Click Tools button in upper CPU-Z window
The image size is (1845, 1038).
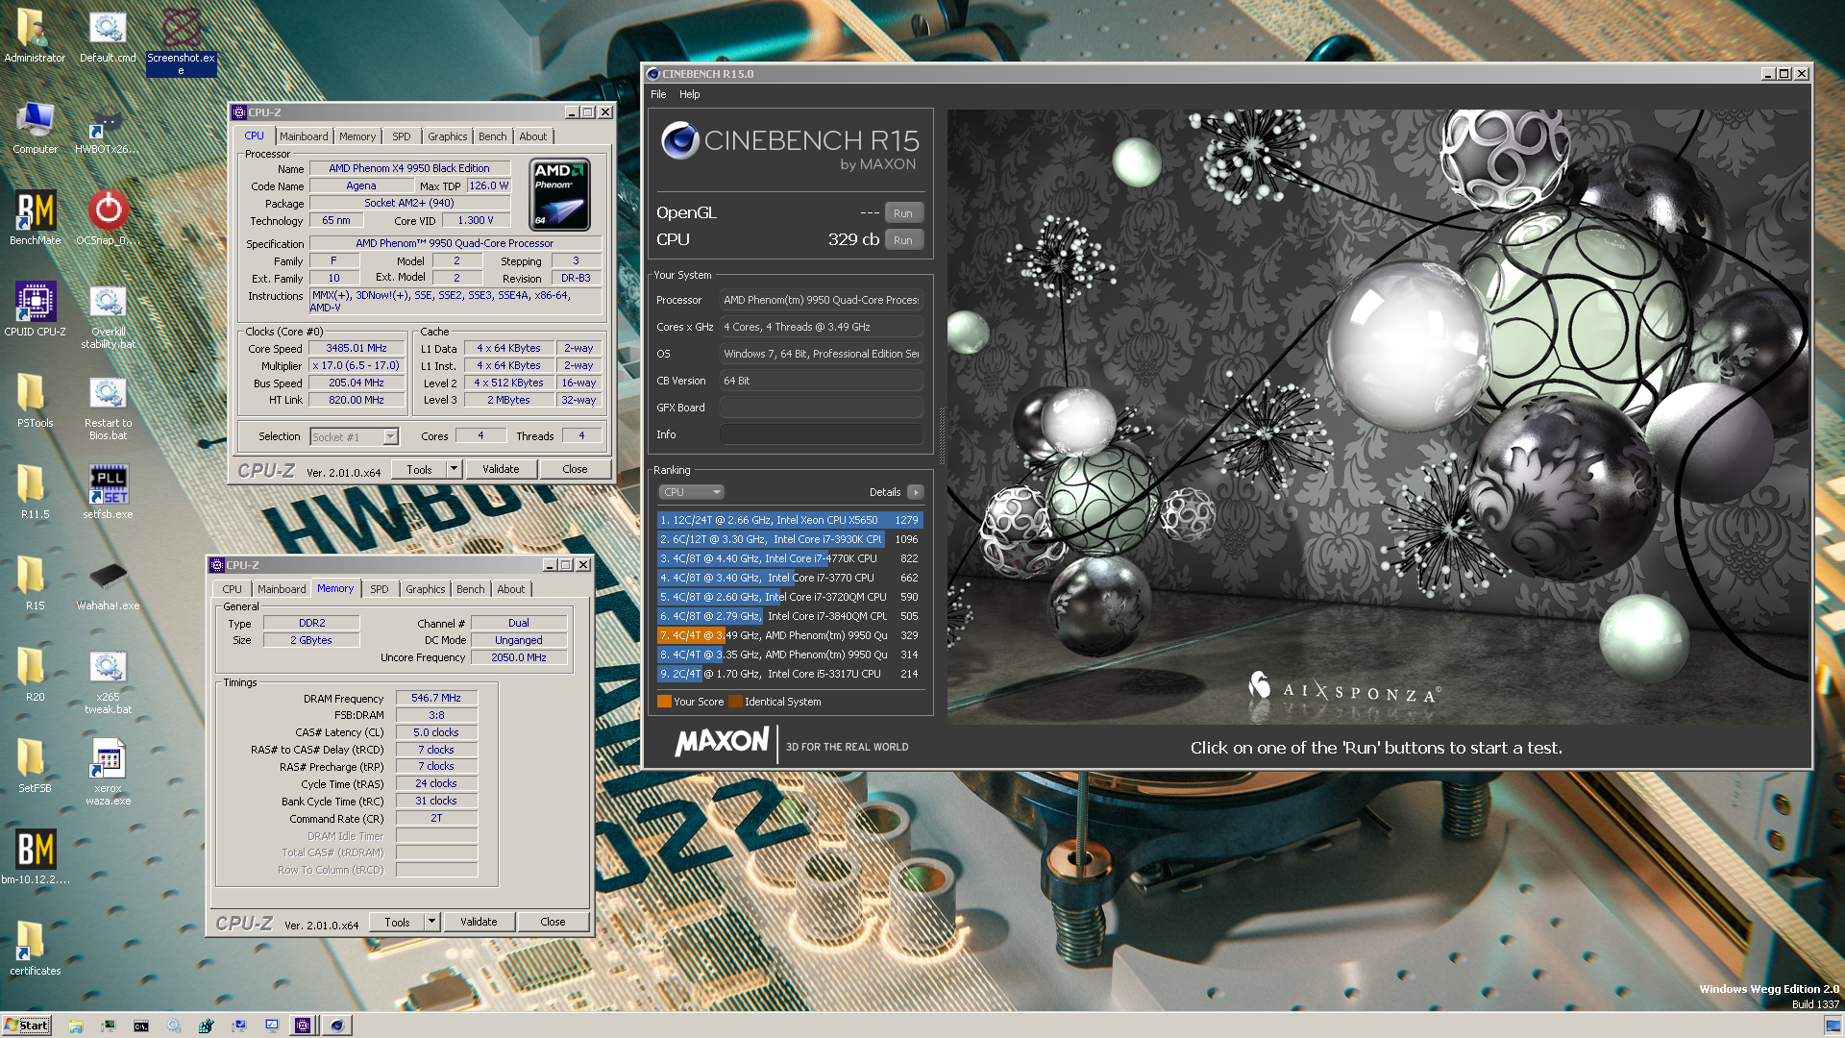419,470
